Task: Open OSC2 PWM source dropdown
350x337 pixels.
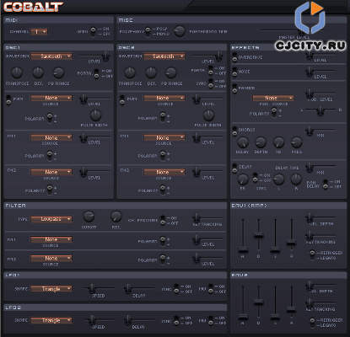Action: click(x=164, y=98)
